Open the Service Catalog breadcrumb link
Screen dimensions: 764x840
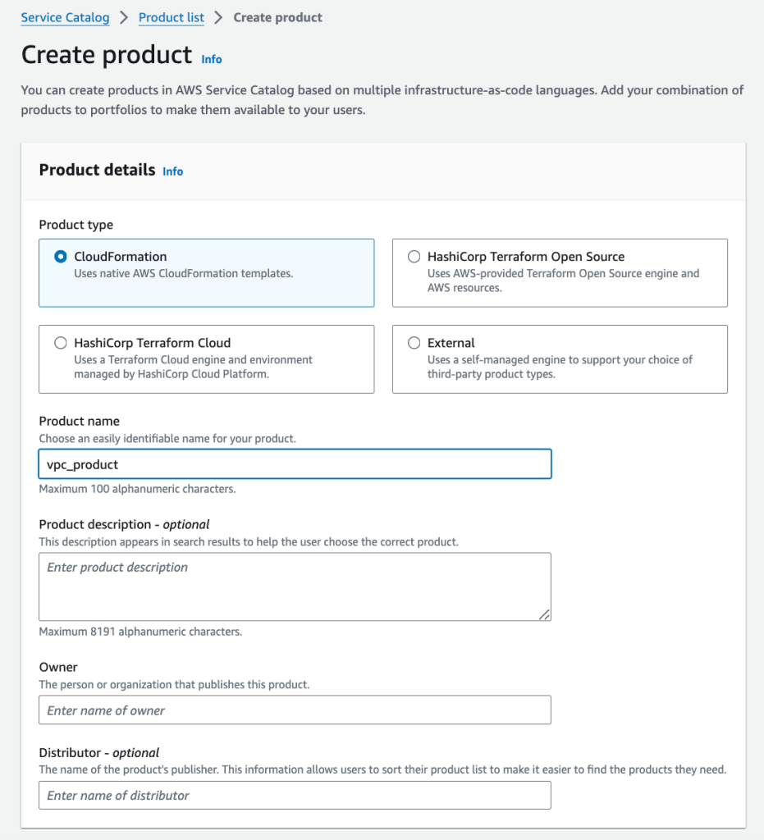coord(65,17)
